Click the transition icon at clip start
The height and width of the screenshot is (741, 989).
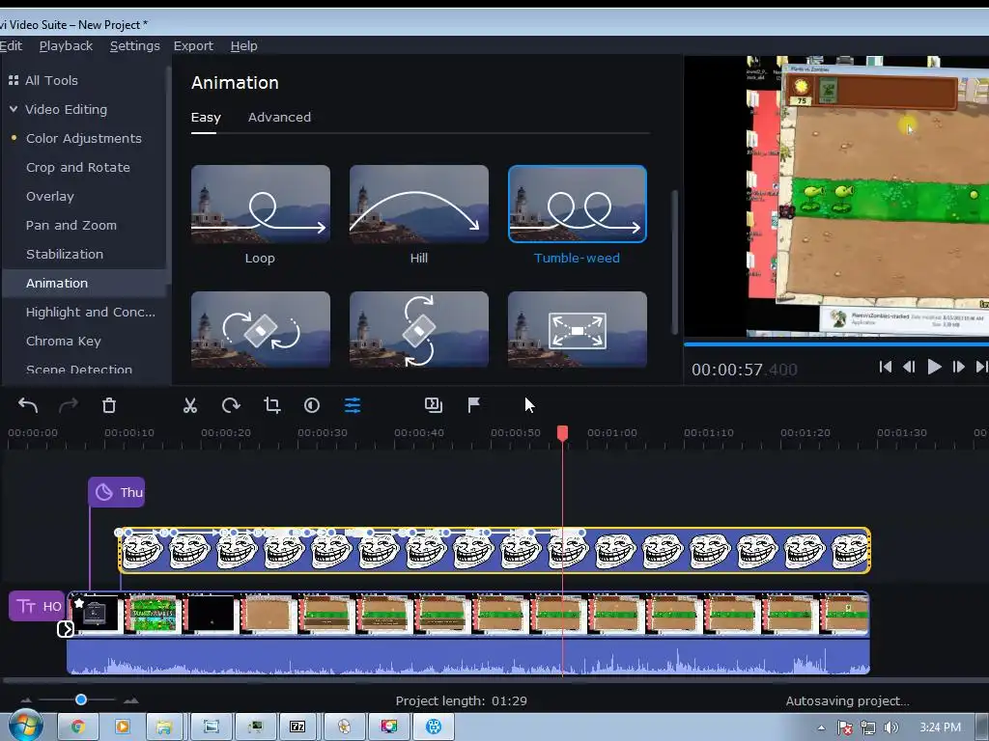(x=66, y=629)
